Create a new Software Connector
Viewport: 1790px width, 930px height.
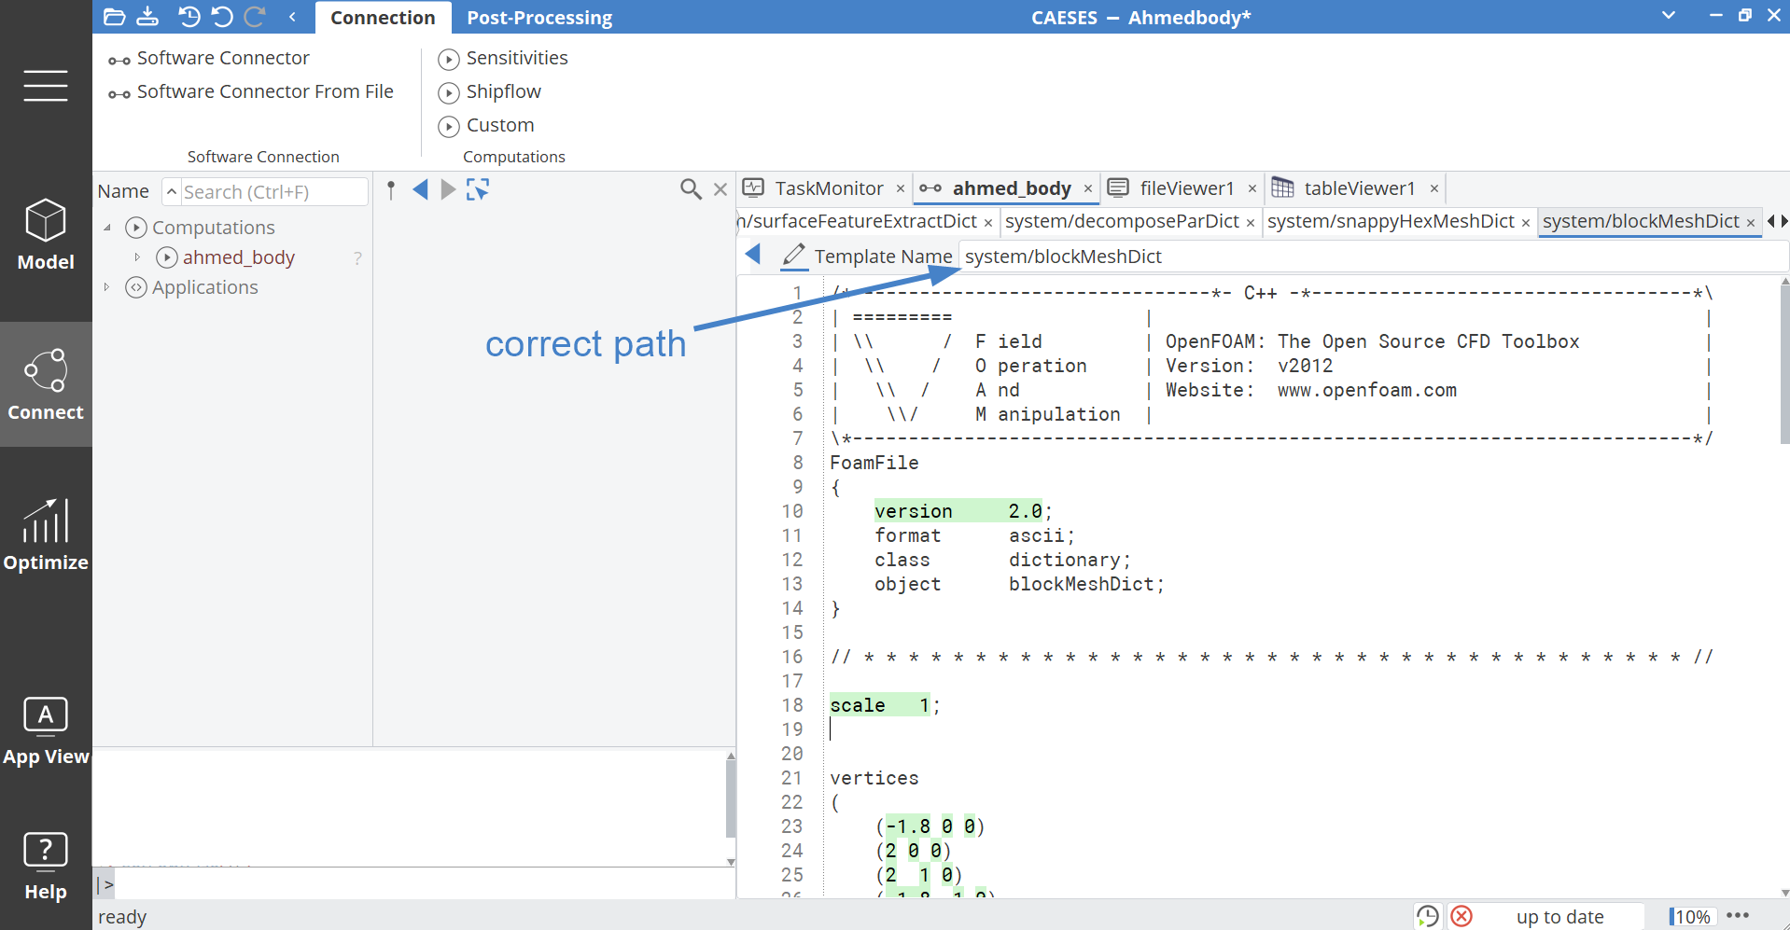pos(209,58)
